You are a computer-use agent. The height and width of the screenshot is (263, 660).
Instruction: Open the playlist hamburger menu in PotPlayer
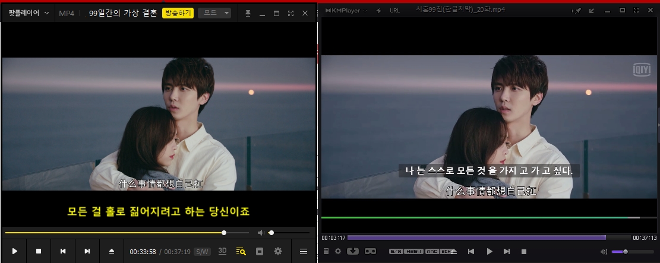tap(303, 251)
